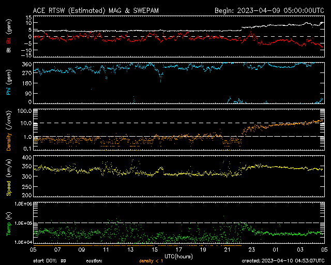Click the white Bt axis label

click(x=9, y=50)
